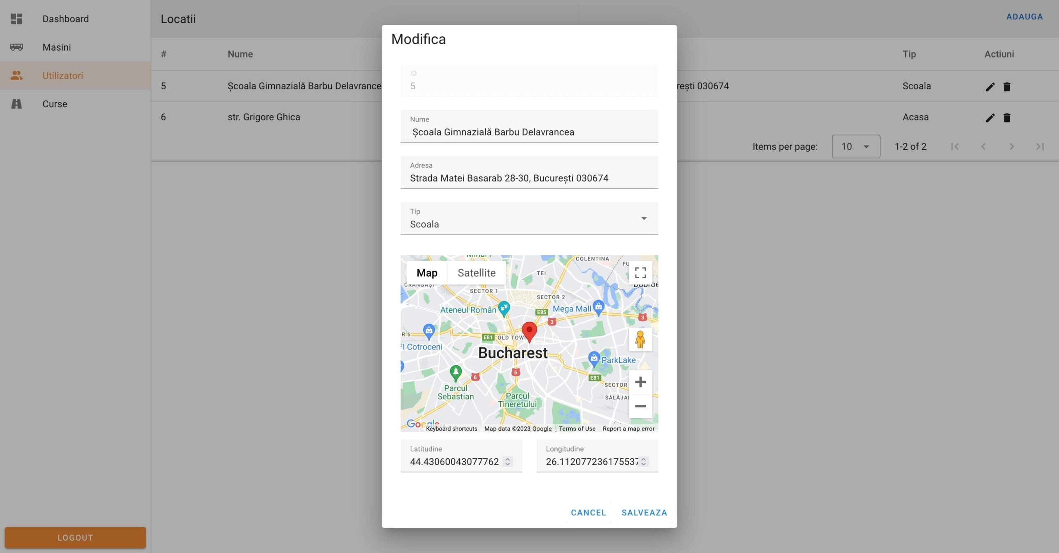Delete the Acasa row with trash icon
The image size is (1059, 553).
coord(1007,118)
